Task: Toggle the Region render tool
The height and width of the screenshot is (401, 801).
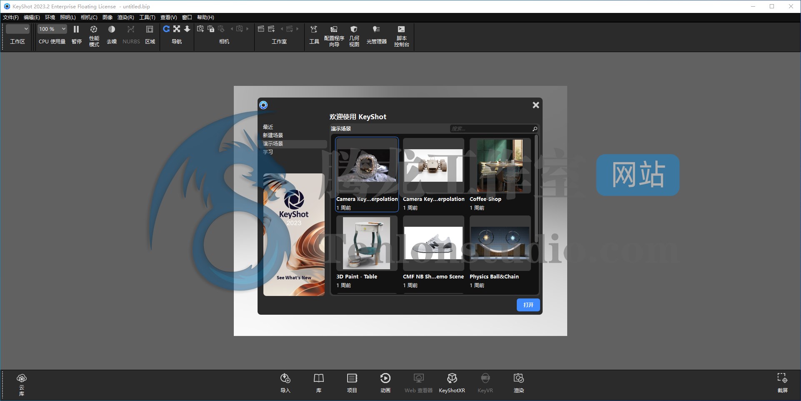Action: [150, 29]
